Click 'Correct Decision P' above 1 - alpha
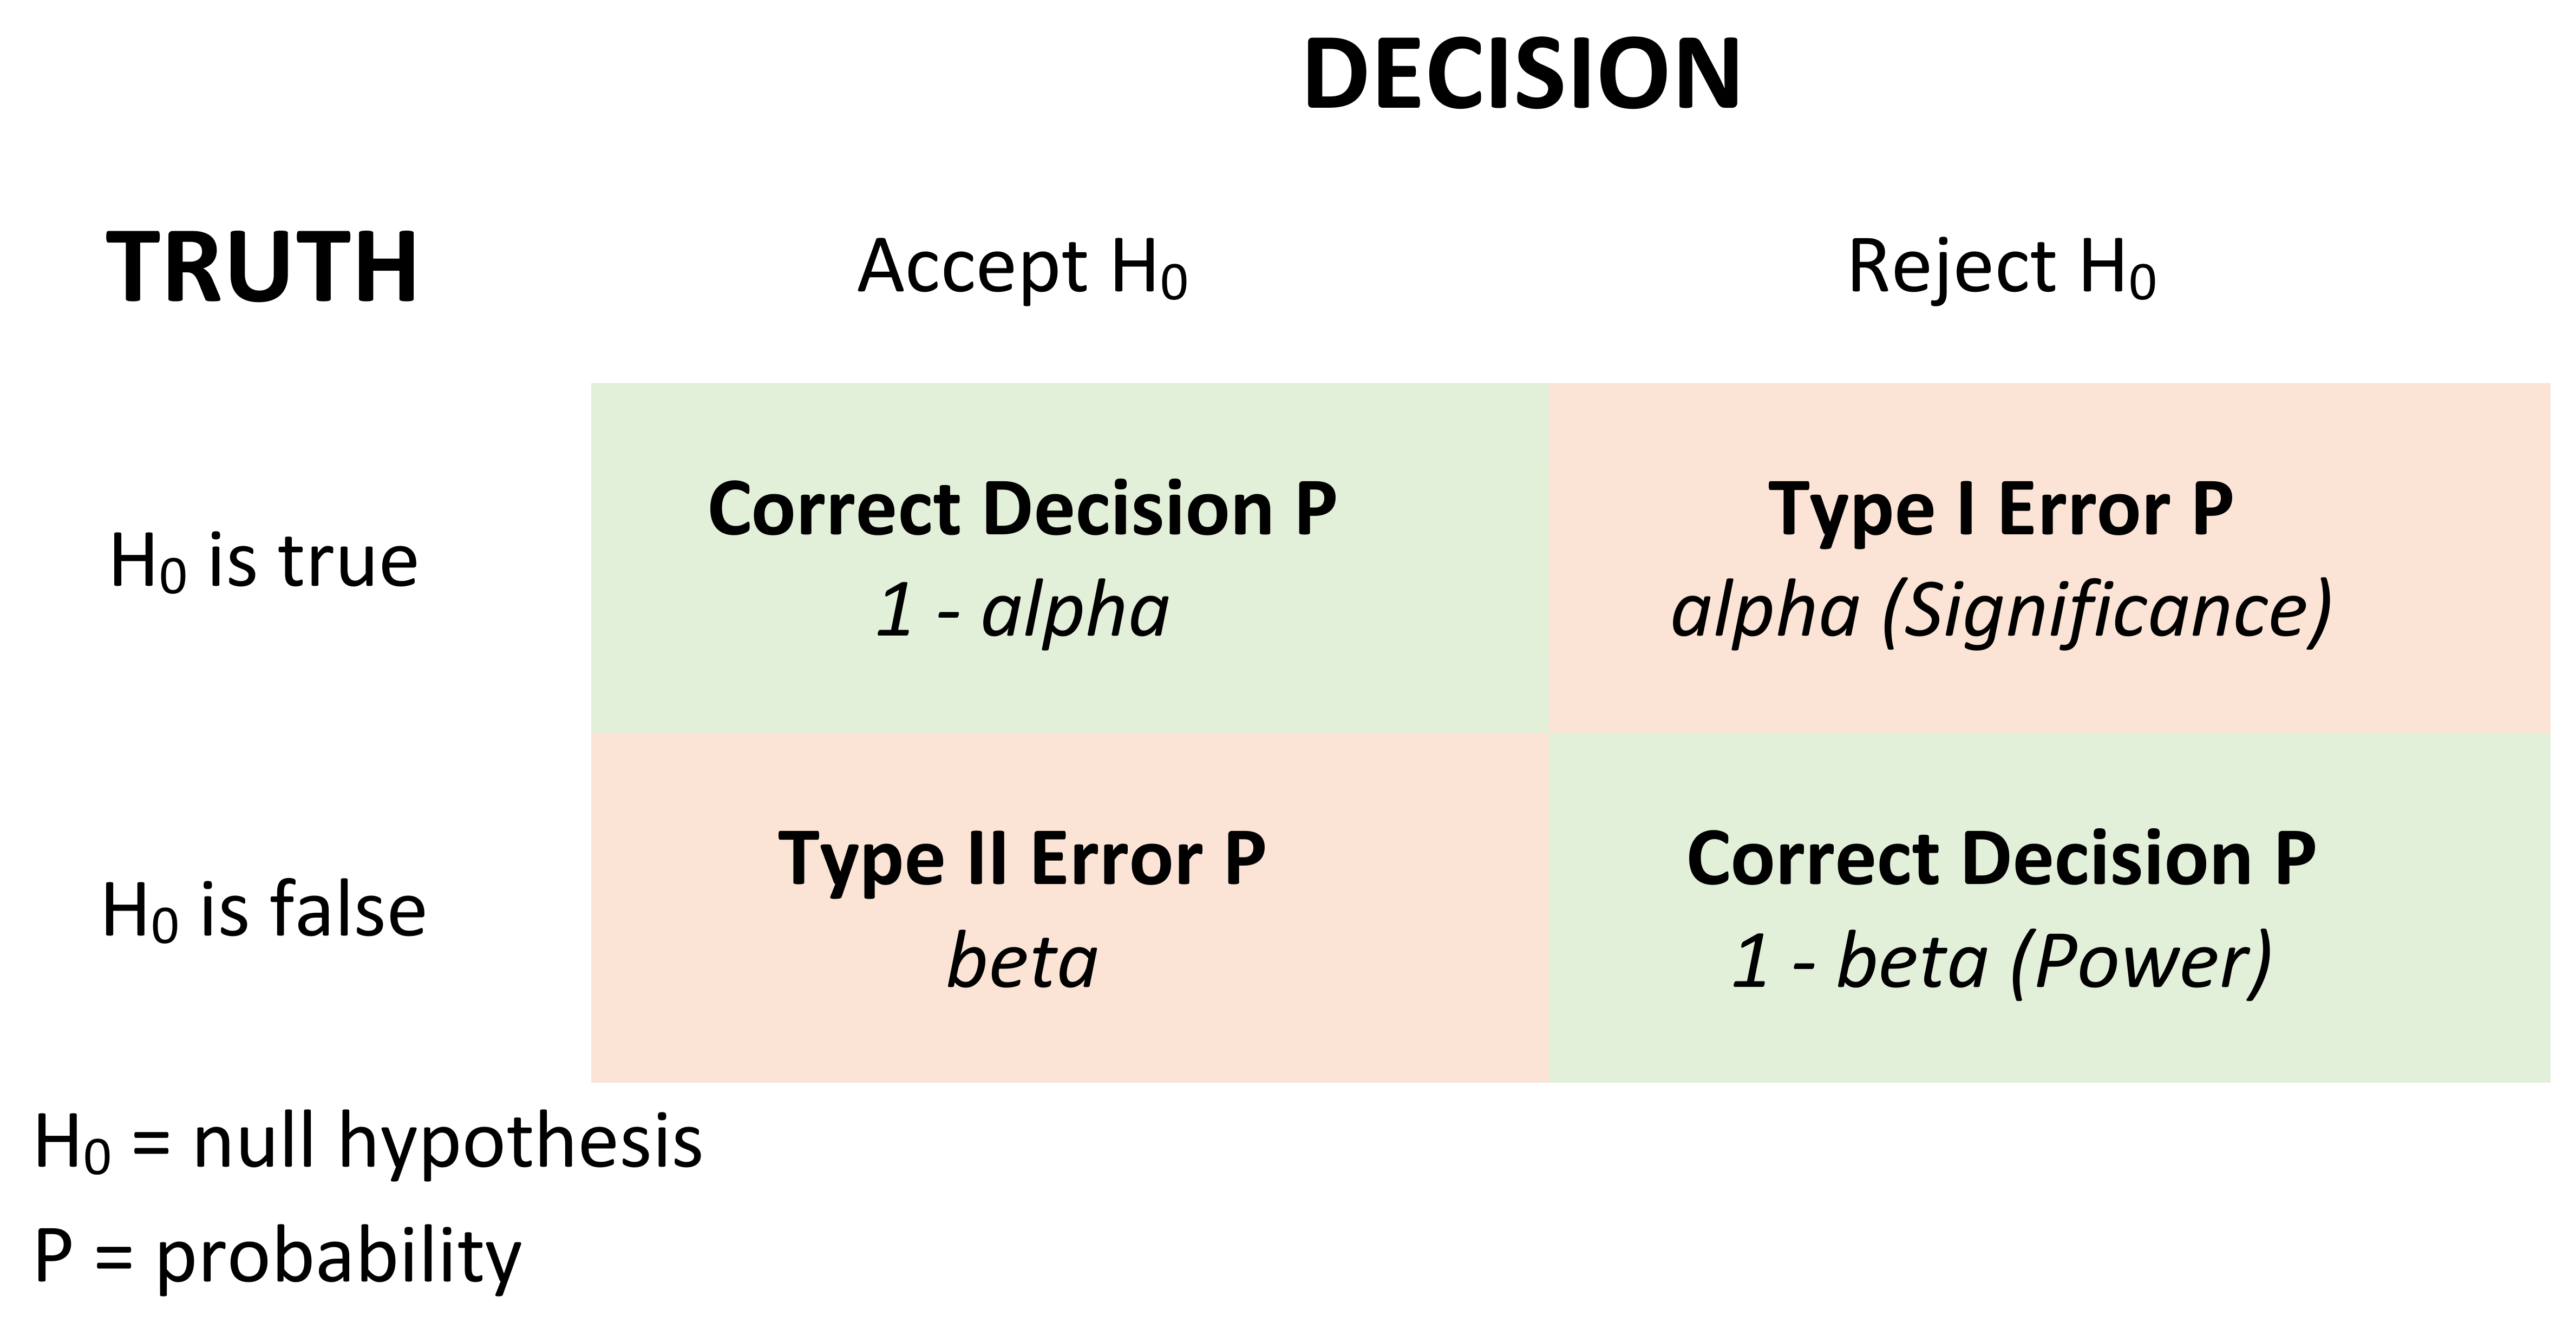Screen dimensions: 2576x1342 (1022, 510)
